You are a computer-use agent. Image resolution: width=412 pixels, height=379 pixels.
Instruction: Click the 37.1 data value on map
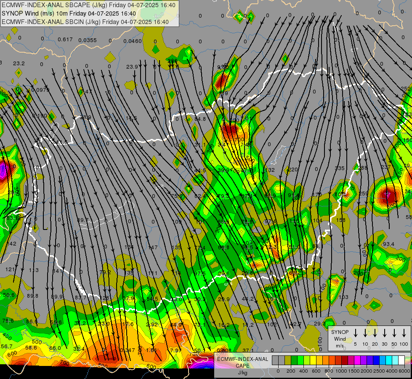tap(248, 350)
